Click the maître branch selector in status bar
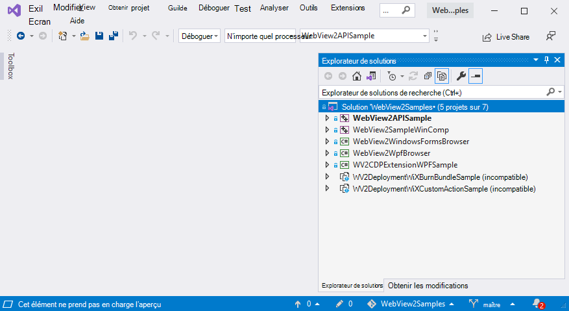 coord(492,304)
